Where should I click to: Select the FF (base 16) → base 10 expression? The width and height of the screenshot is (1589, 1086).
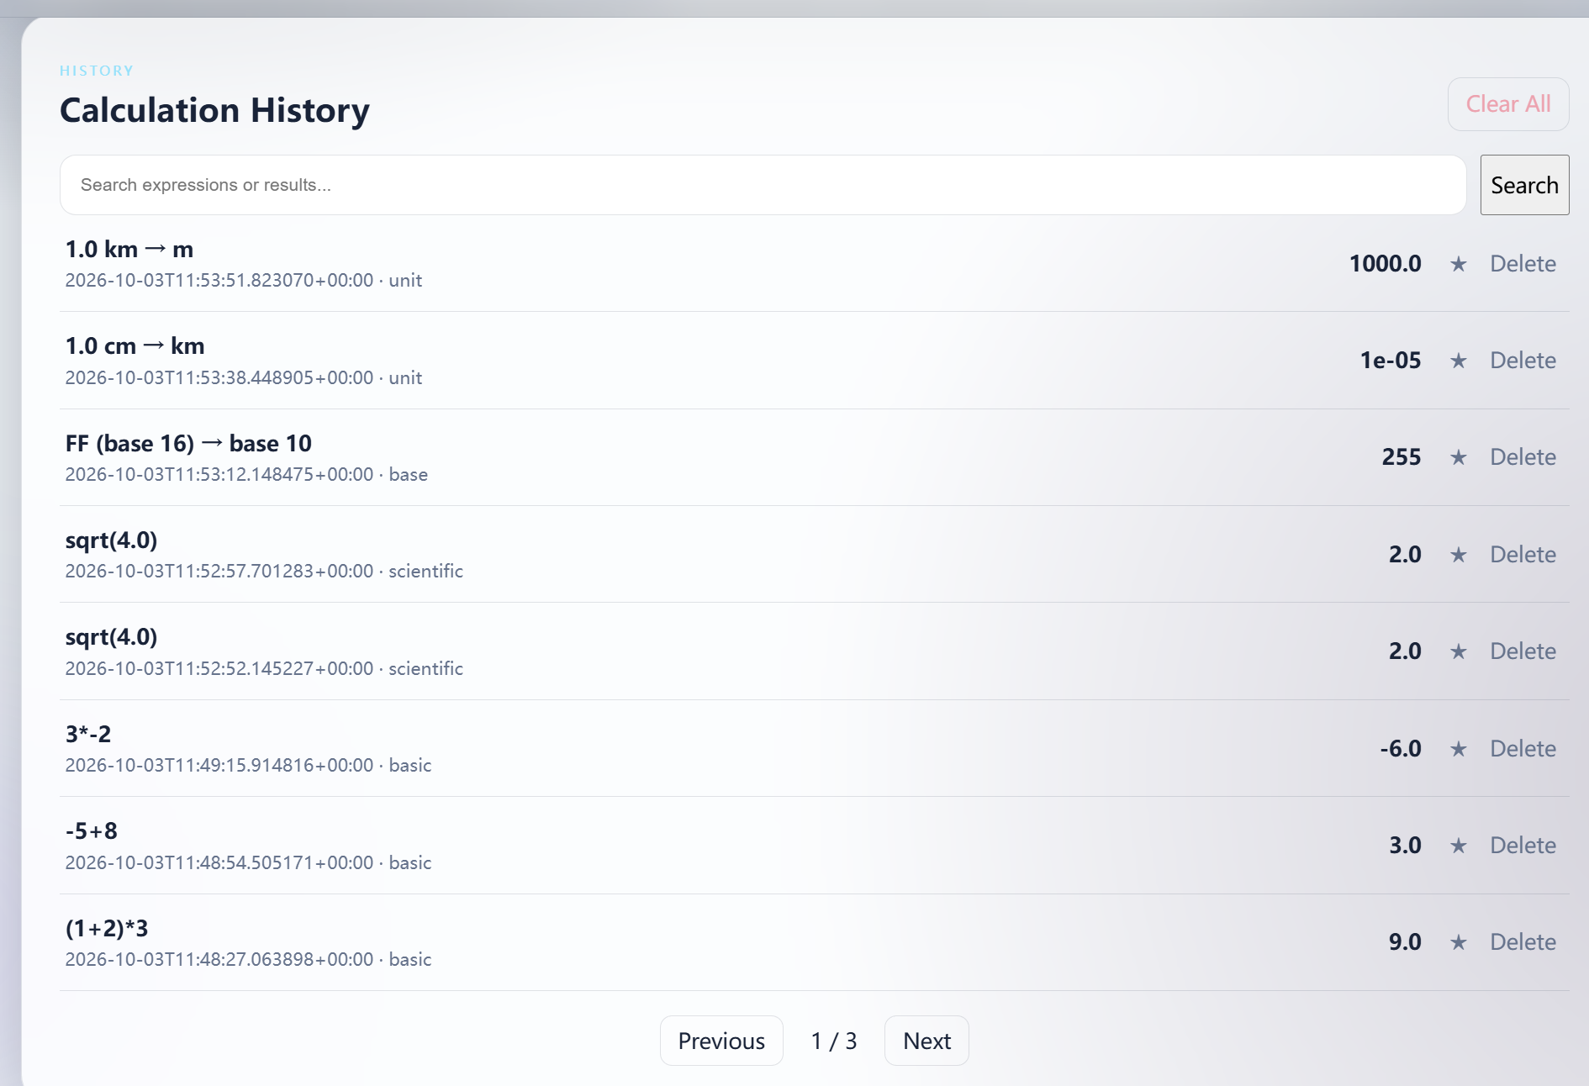[x=188, y=444]
